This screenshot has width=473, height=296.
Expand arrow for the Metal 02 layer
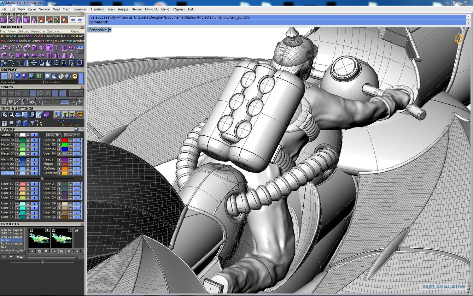point(17,145)
